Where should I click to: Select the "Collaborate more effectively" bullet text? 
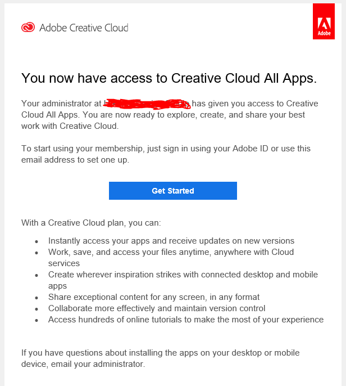click(x=157, y=308)
